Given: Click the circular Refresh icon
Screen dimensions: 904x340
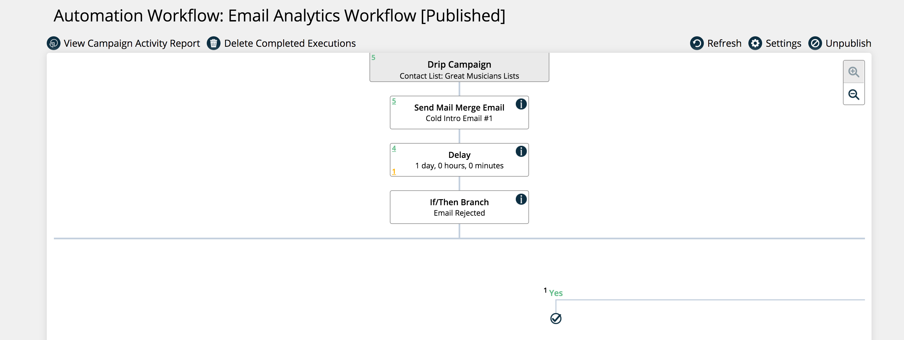Looking at the screenshot, I should [x=697, y=43].
